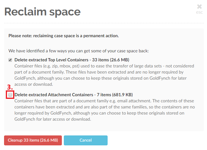Click the 'zip, mbox, pst' example text
The image size is (207, 150).
(x=59, y=66)
